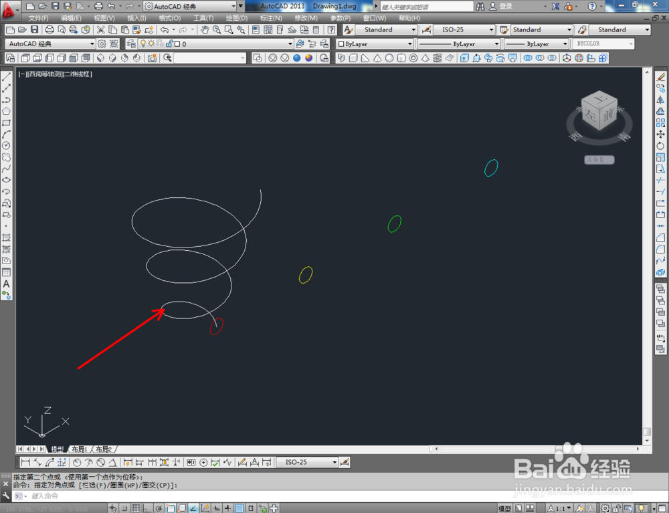Toggle Ortho Mode in status bar

coord(147,508)
